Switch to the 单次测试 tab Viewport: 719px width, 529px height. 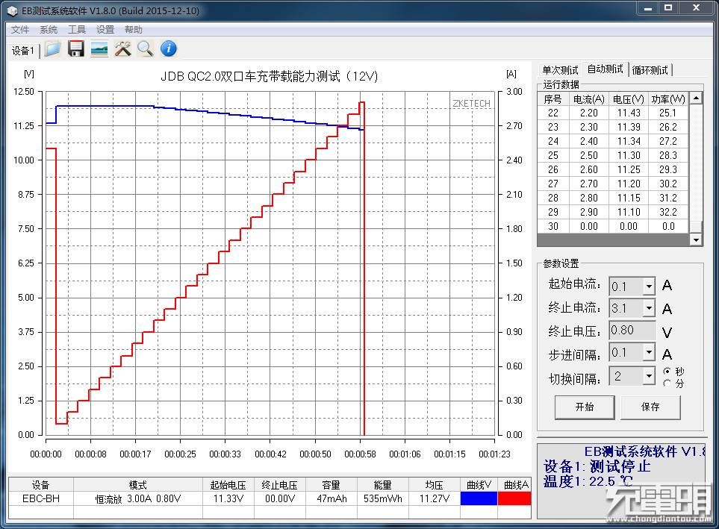point(560,70)
